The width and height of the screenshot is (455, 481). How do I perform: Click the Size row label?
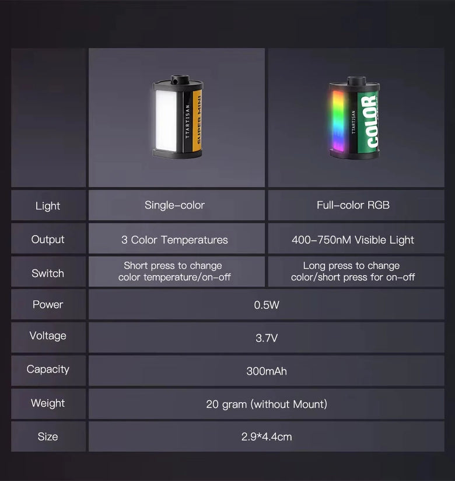coord(48,437)
